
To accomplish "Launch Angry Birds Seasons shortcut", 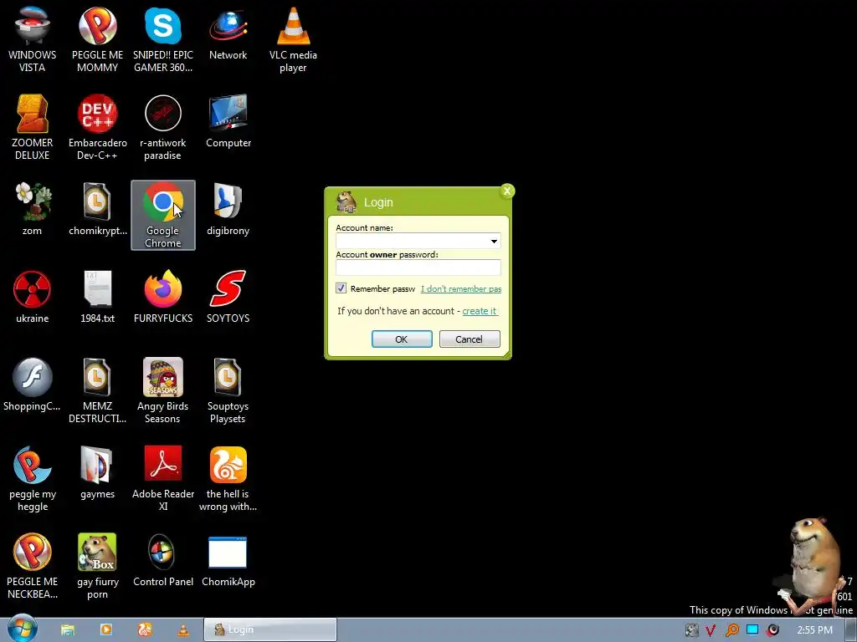I will 163,390.
